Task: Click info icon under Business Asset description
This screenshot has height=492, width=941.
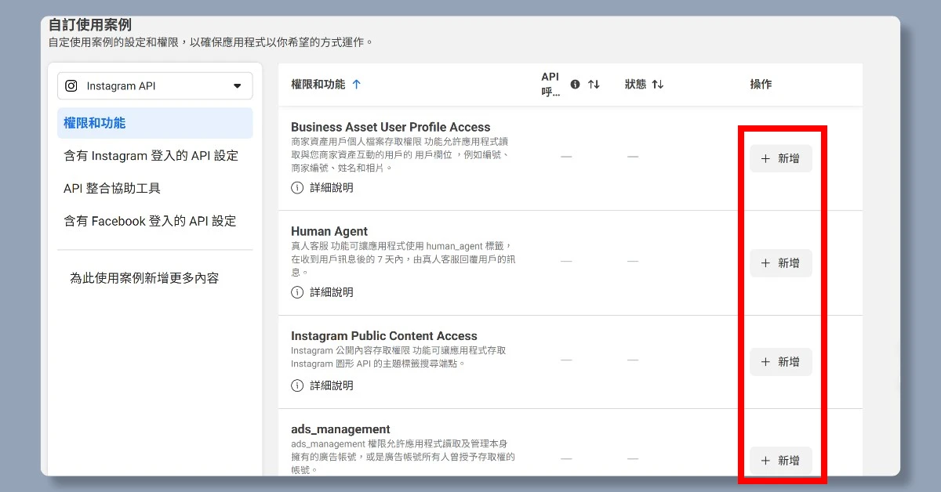Action: pyautogui.click(x=297, y=188)
